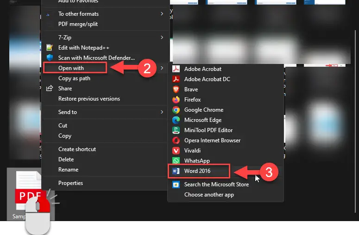Click the Share arrow icon
This screenshot has width=359, height=235.
(50, 89)
